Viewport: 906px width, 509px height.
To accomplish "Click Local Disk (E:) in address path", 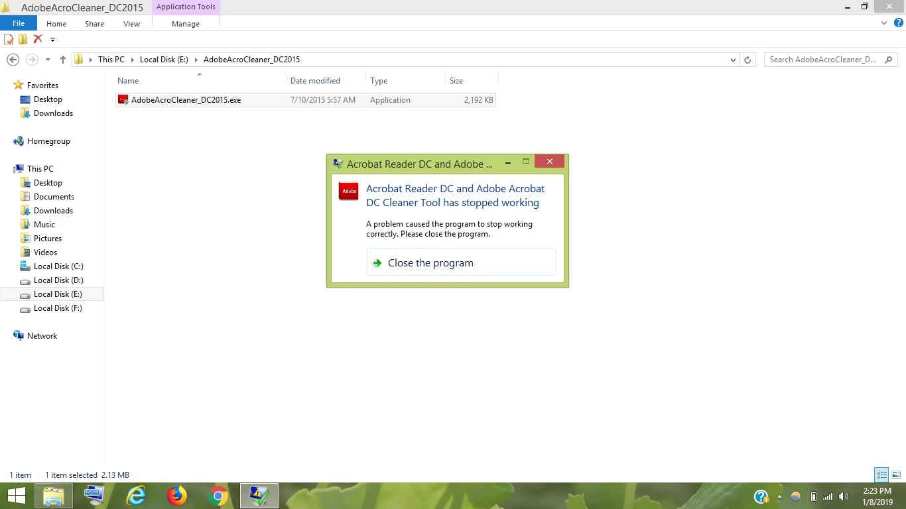I will click(164, 60).
